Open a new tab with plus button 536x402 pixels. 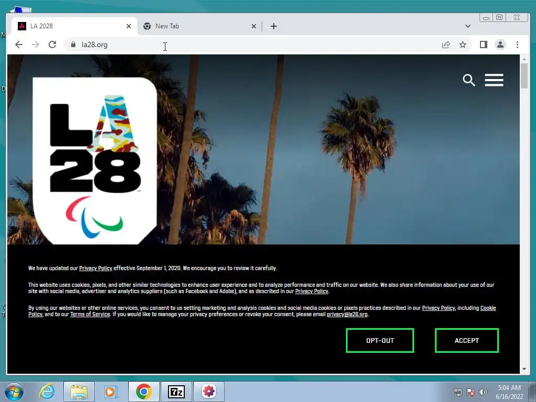[273, 26]
